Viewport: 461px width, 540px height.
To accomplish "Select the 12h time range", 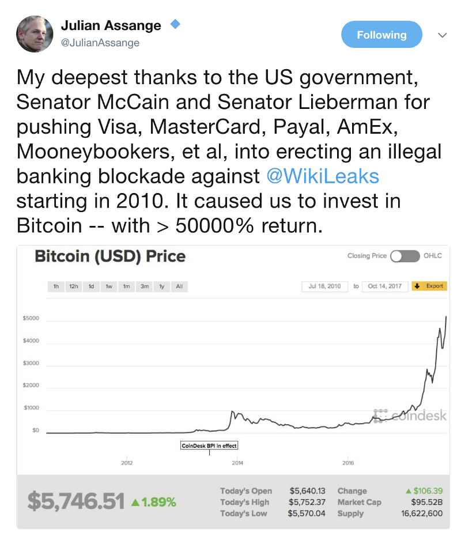I will pyautogui.click(x=73, y=286).
